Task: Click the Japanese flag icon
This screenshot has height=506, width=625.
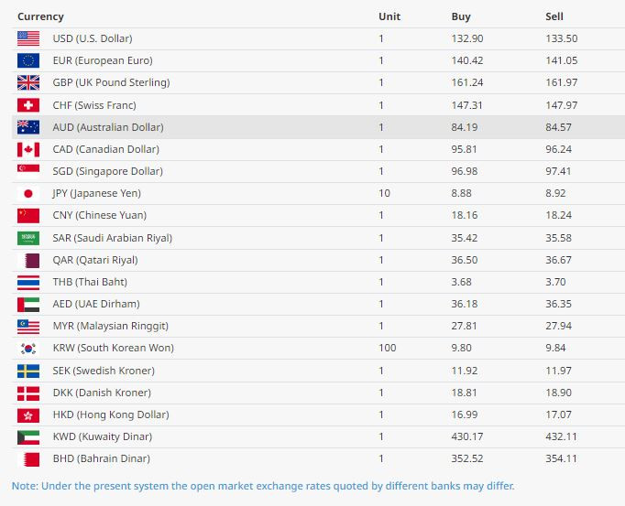Action: point(28,193)
